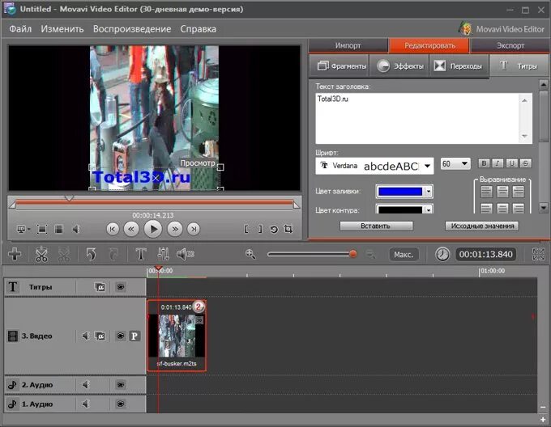Select the split scissors tool
The height and width of the screenshot is (427, 551).
(41, 254)
